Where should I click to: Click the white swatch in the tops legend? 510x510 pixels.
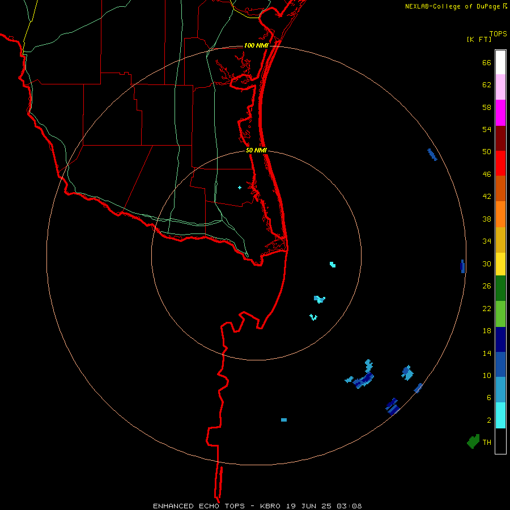tap(500, 62)
